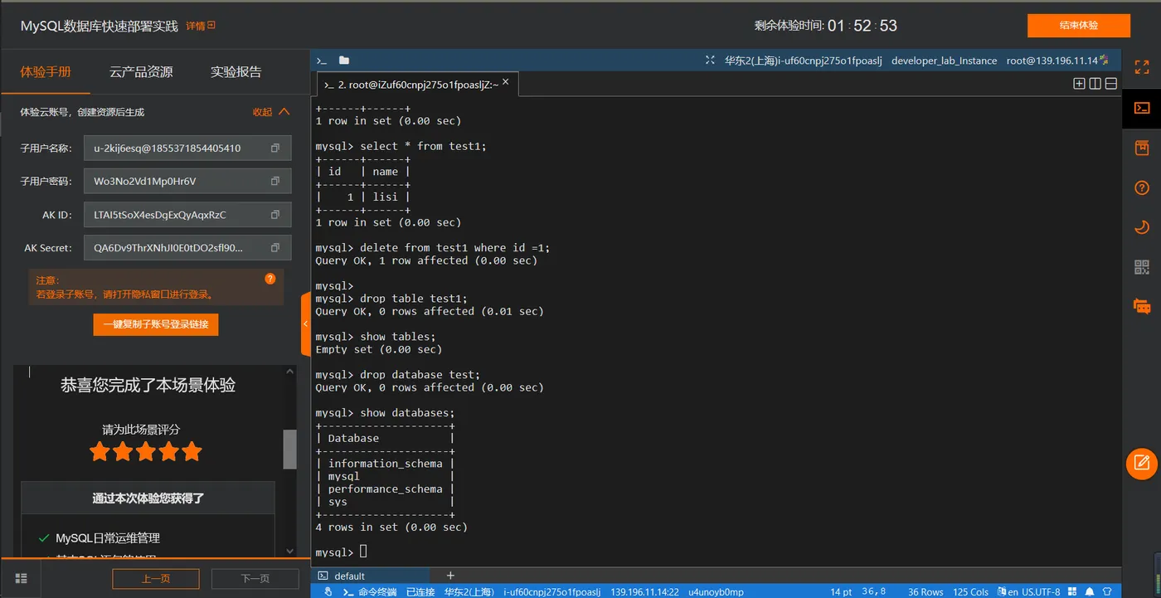Copy 子用户名称 value with copy icon

[275, 148]
